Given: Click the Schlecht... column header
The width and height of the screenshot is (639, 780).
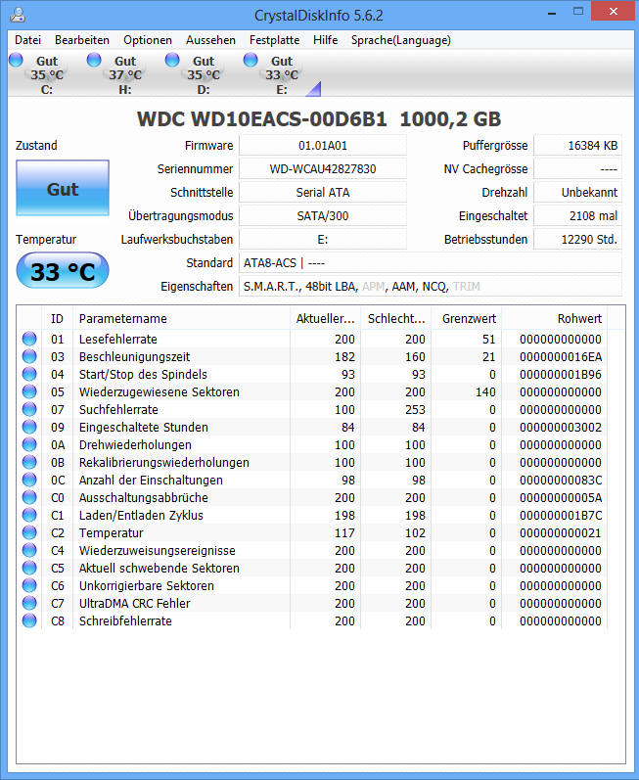Looking at the screenshot, I should [396, 318].
